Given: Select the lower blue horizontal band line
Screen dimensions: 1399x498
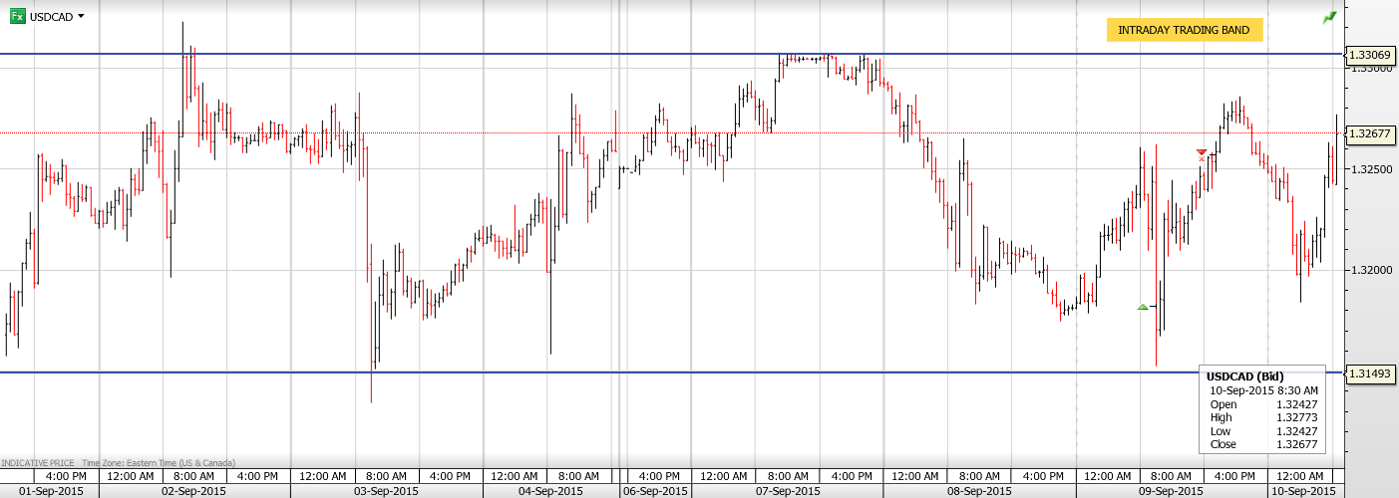Looking at the screenshot, I should click(x=598, y=373).
